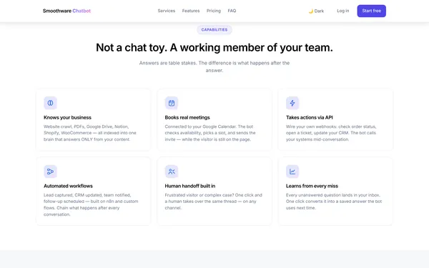Image resolution: width=429 pixels, height=268 pixels.
Task: Jump to the FAQ nav item
Action: click(232, 11)
